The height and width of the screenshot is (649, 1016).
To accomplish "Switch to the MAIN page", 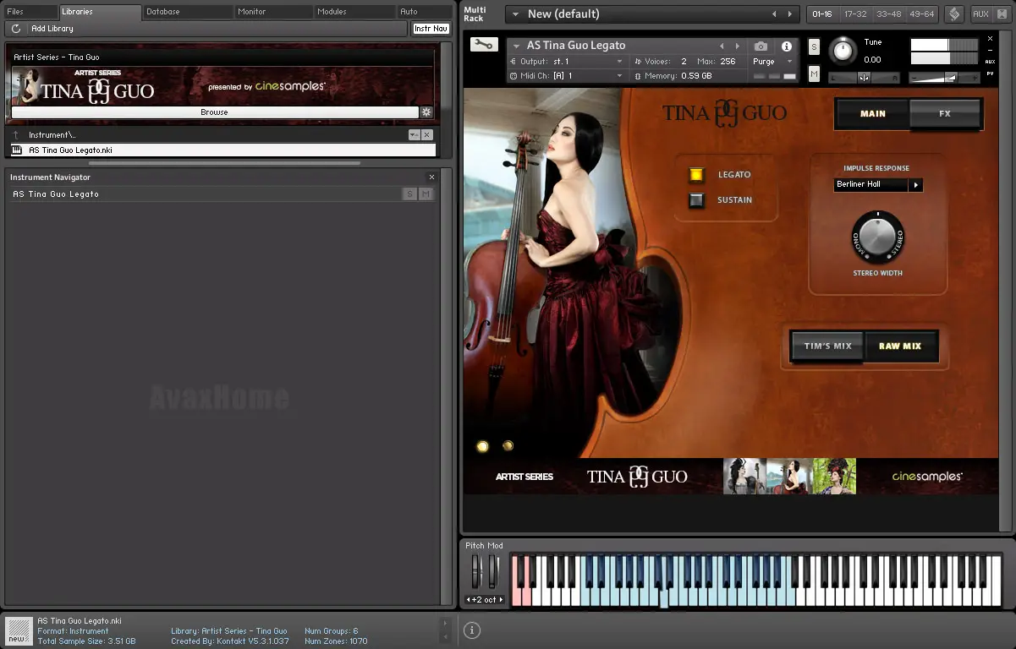I will click(x=873, y=113).
